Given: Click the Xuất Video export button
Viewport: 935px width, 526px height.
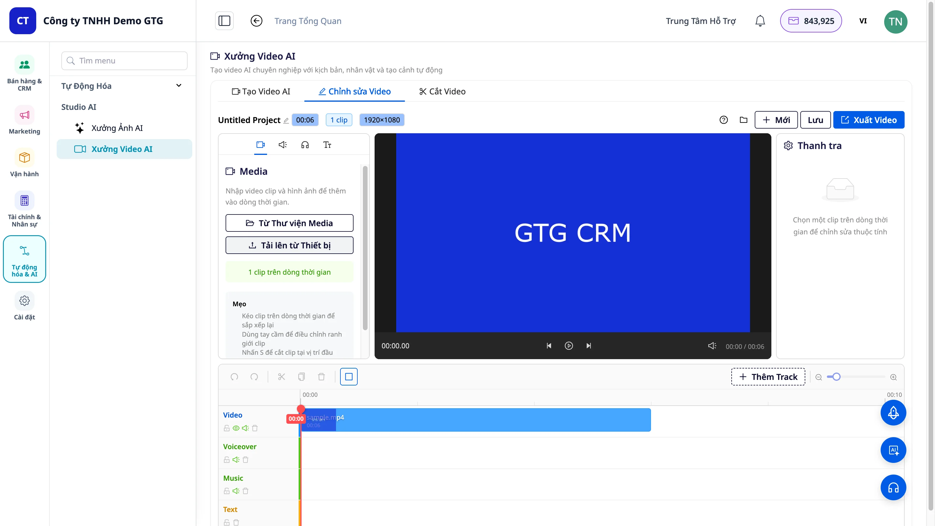Looking at the screenshot, I should click(869, 120).
